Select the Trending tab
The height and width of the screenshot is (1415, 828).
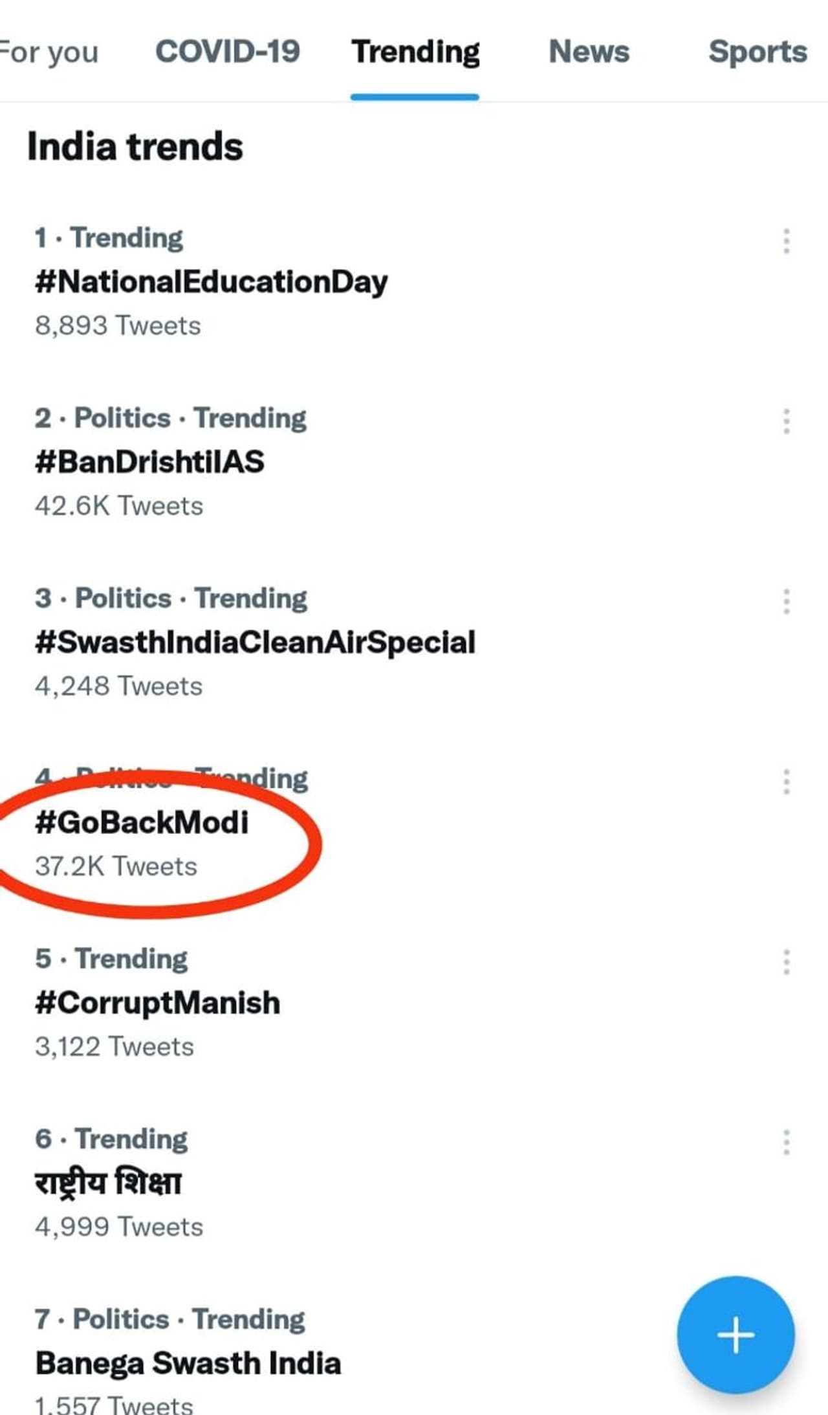[415, 52]
